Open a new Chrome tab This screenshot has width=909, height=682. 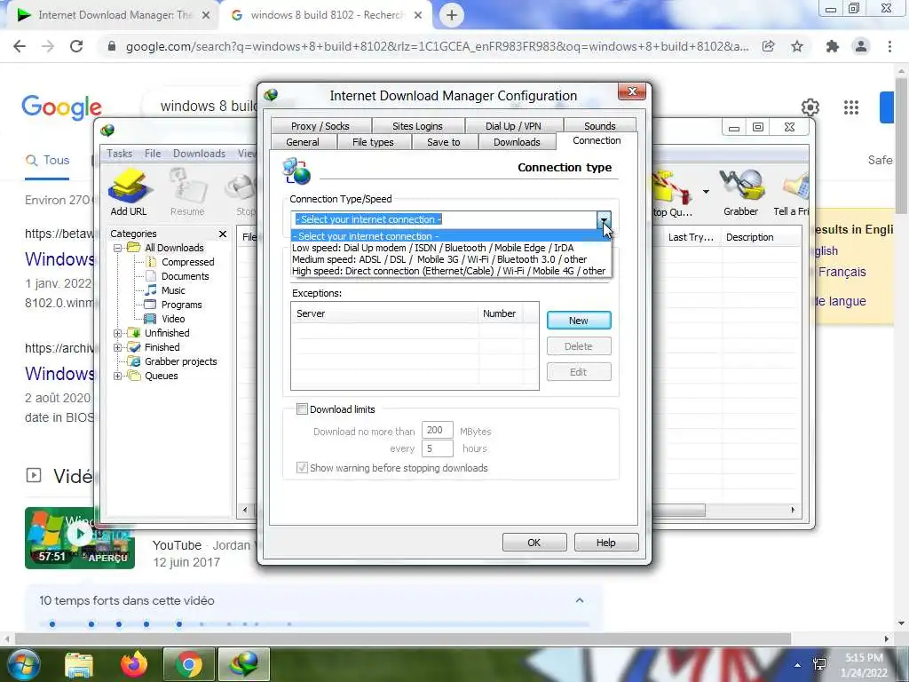point(452,15)
